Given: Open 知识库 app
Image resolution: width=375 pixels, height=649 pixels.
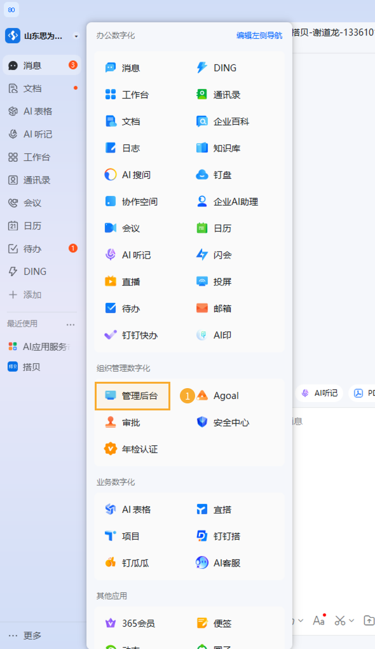Looking at the screenshot, I should click(x=218, y=148).
